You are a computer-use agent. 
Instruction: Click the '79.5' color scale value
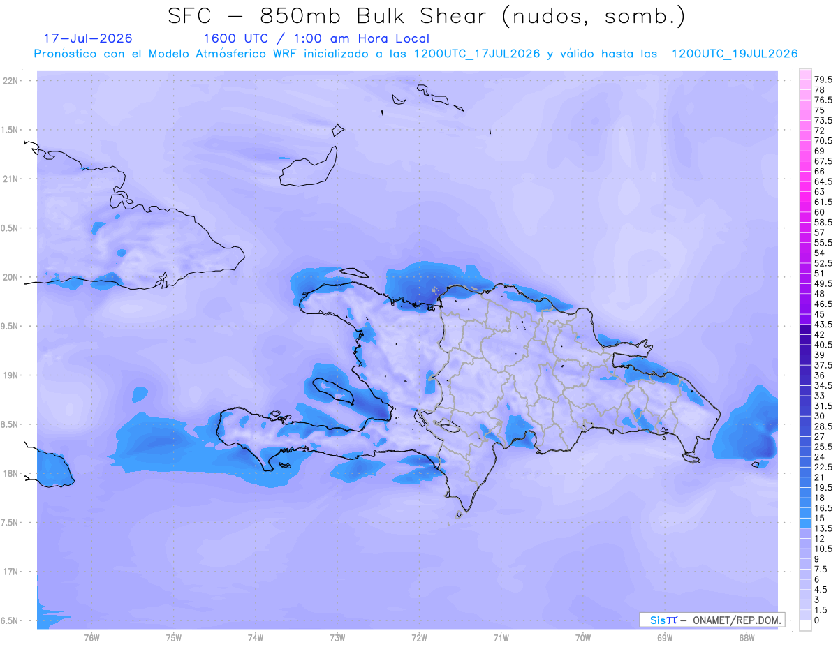pyautogui.click(x=823, y=80)
